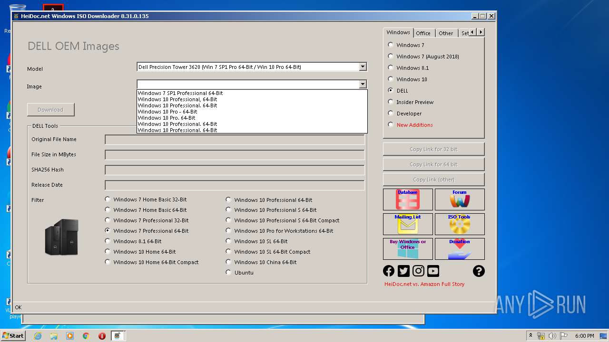Click the SHA256 Hash field
Image resolution: width=609 pixels, height=342 pixels.
coord(235,170)
